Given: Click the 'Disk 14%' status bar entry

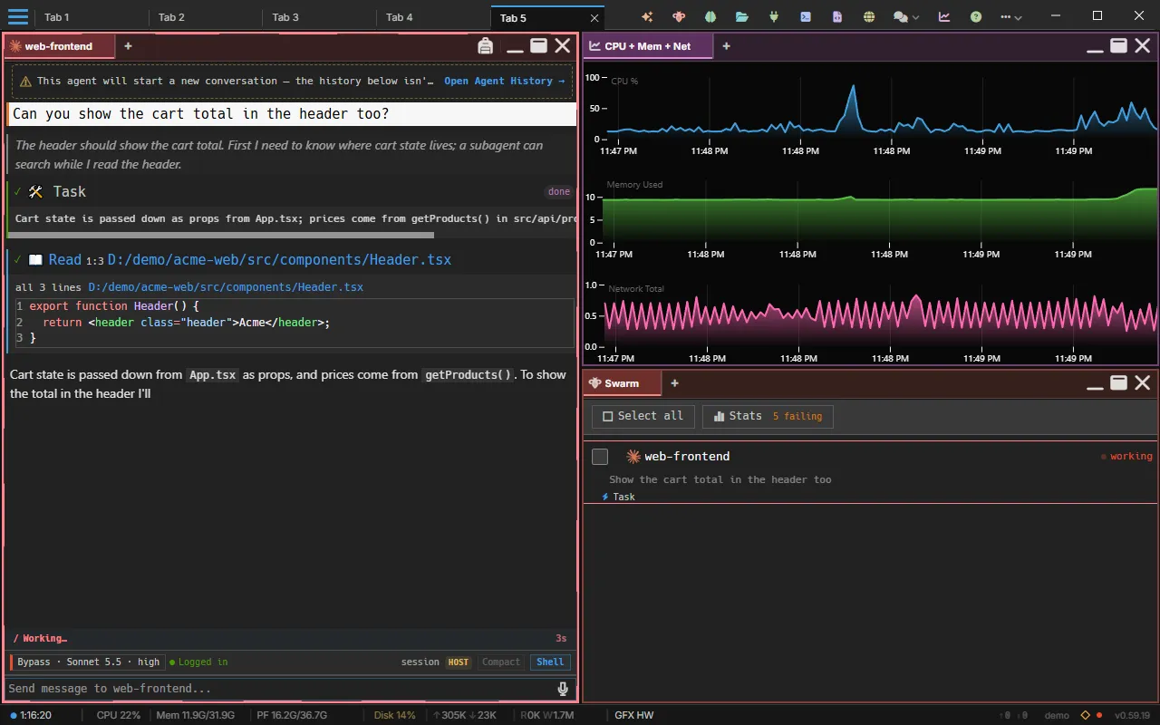Looking at the screenshot, I should [395, 715].
